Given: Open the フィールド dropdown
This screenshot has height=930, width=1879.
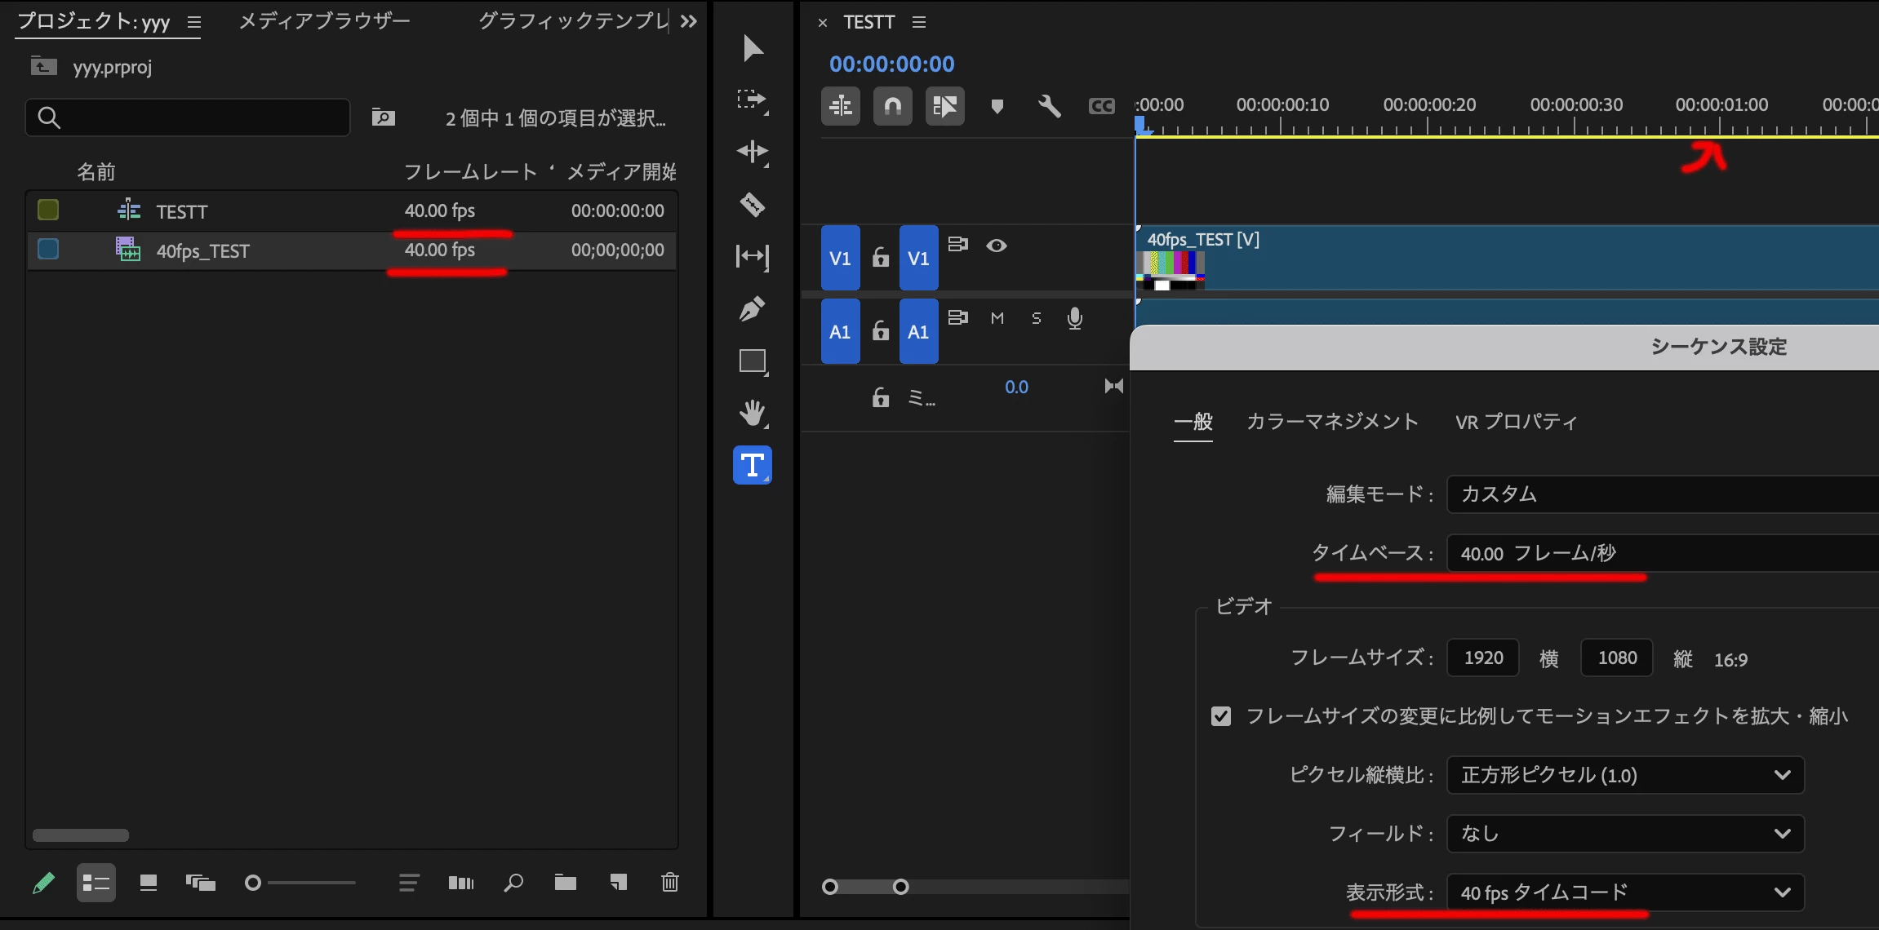Looking at the screenshot, I should tap(1624, 834).
